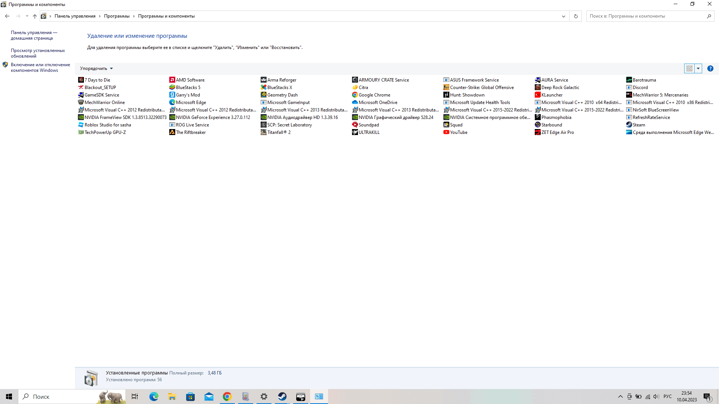Click the ULTRAKILL icon
719x404 pixels.
coord(355,132)
